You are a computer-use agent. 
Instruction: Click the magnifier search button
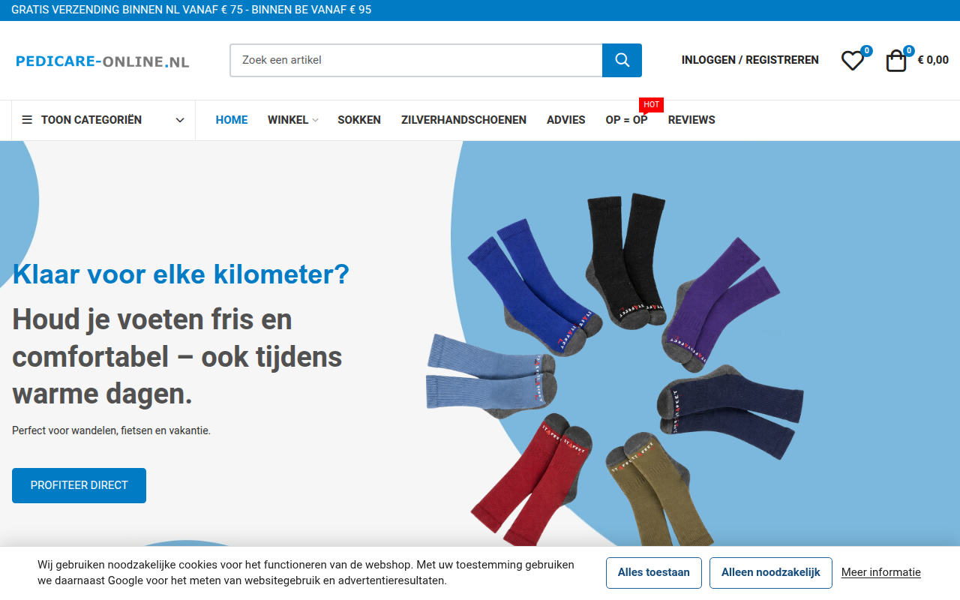(x=622, y=60)
